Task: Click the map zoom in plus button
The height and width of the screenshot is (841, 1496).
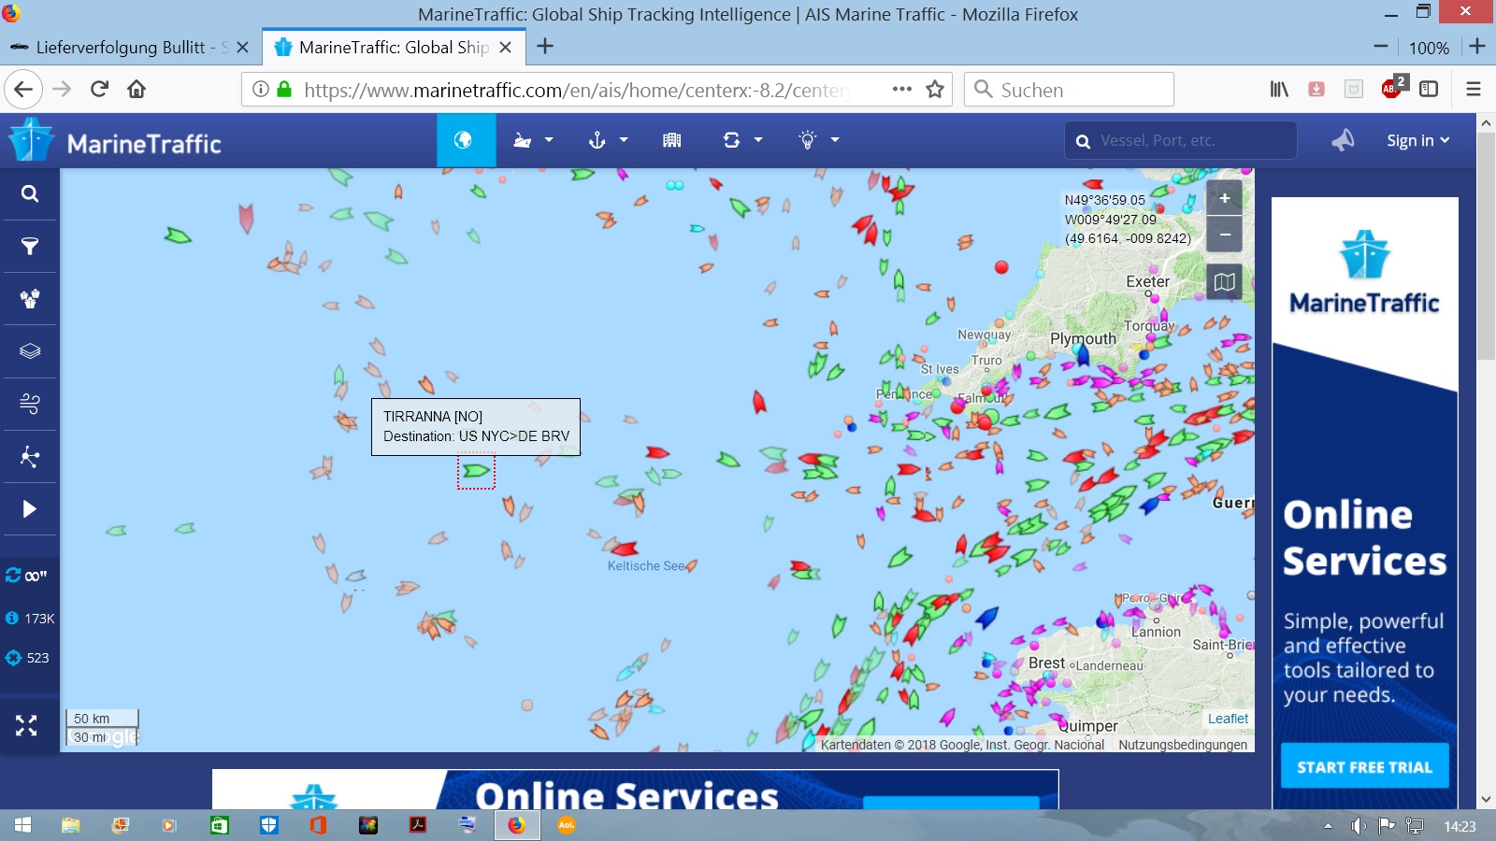Action: pos(1224,198)
